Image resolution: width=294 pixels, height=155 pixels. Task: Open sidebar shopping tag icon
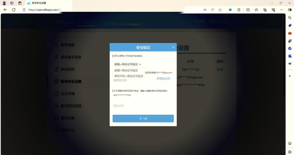[290, 25]
